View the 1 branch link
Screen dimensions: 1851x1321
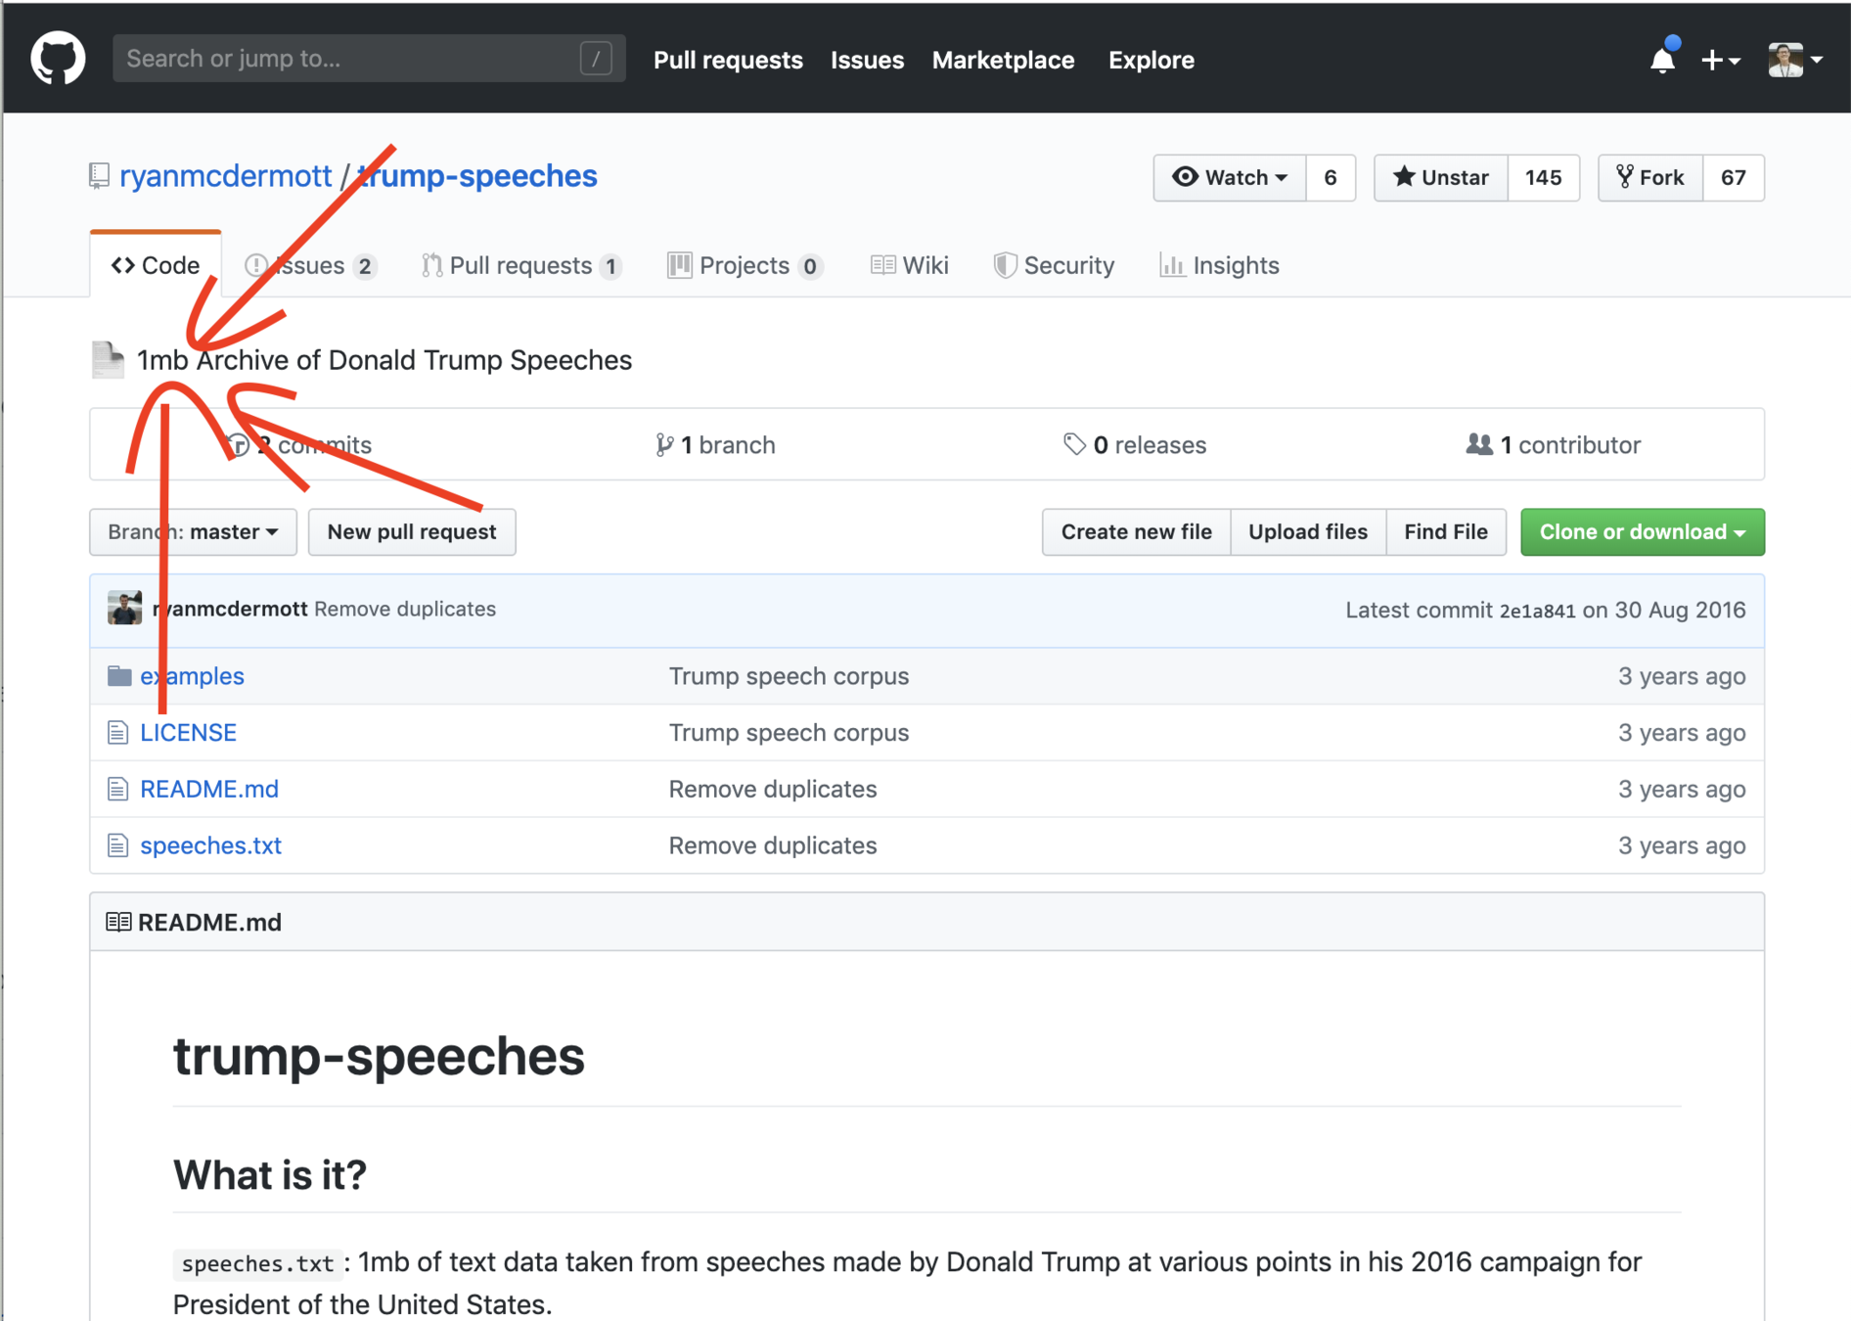(715, 445)
